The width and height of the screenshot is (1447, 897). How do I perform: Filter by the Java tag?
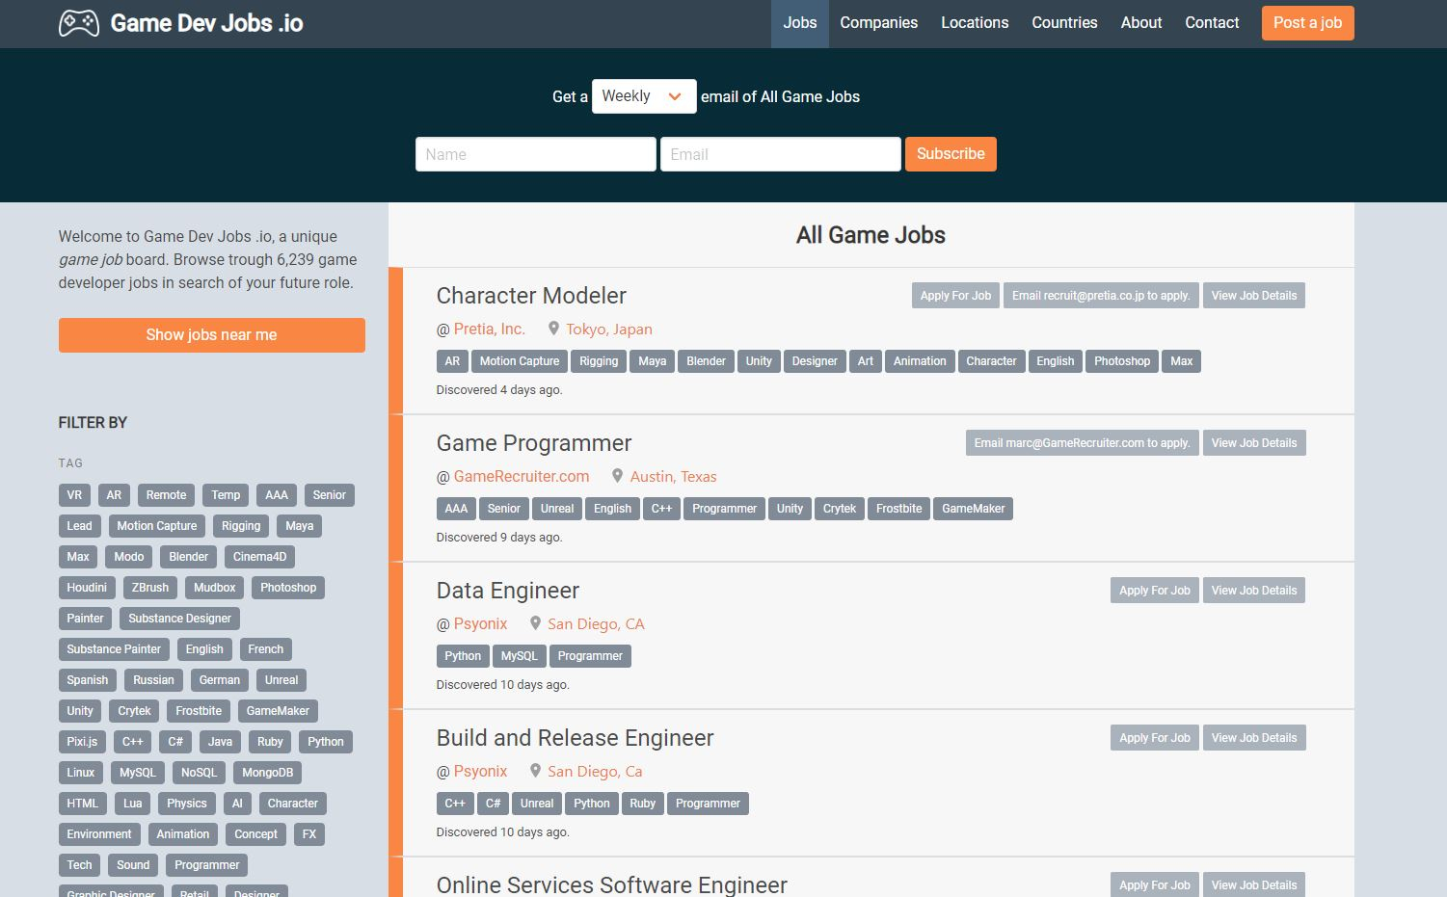point(220,742)
